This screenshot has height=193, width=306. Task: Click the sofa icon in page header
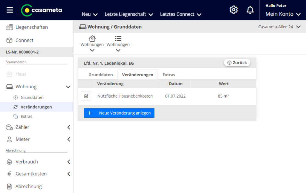point(83,27)
